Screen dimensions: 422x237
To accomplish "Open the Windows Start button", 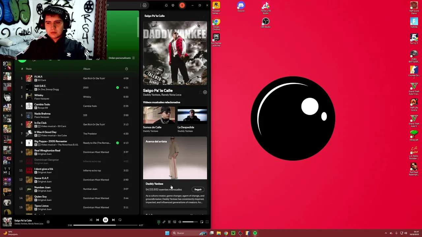I will pos(167,233).
